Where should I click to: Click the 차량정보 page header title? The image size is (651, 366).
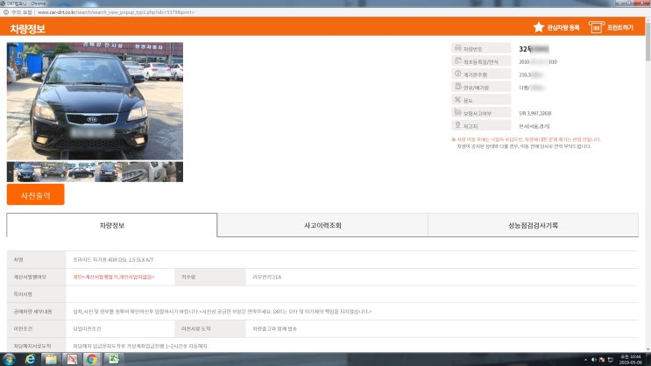coord(27,29)
